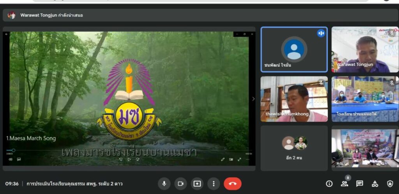Click the video seek bar progress handle
The width and height of the screenshot is (399, 194).
click(x=13, y=150)
